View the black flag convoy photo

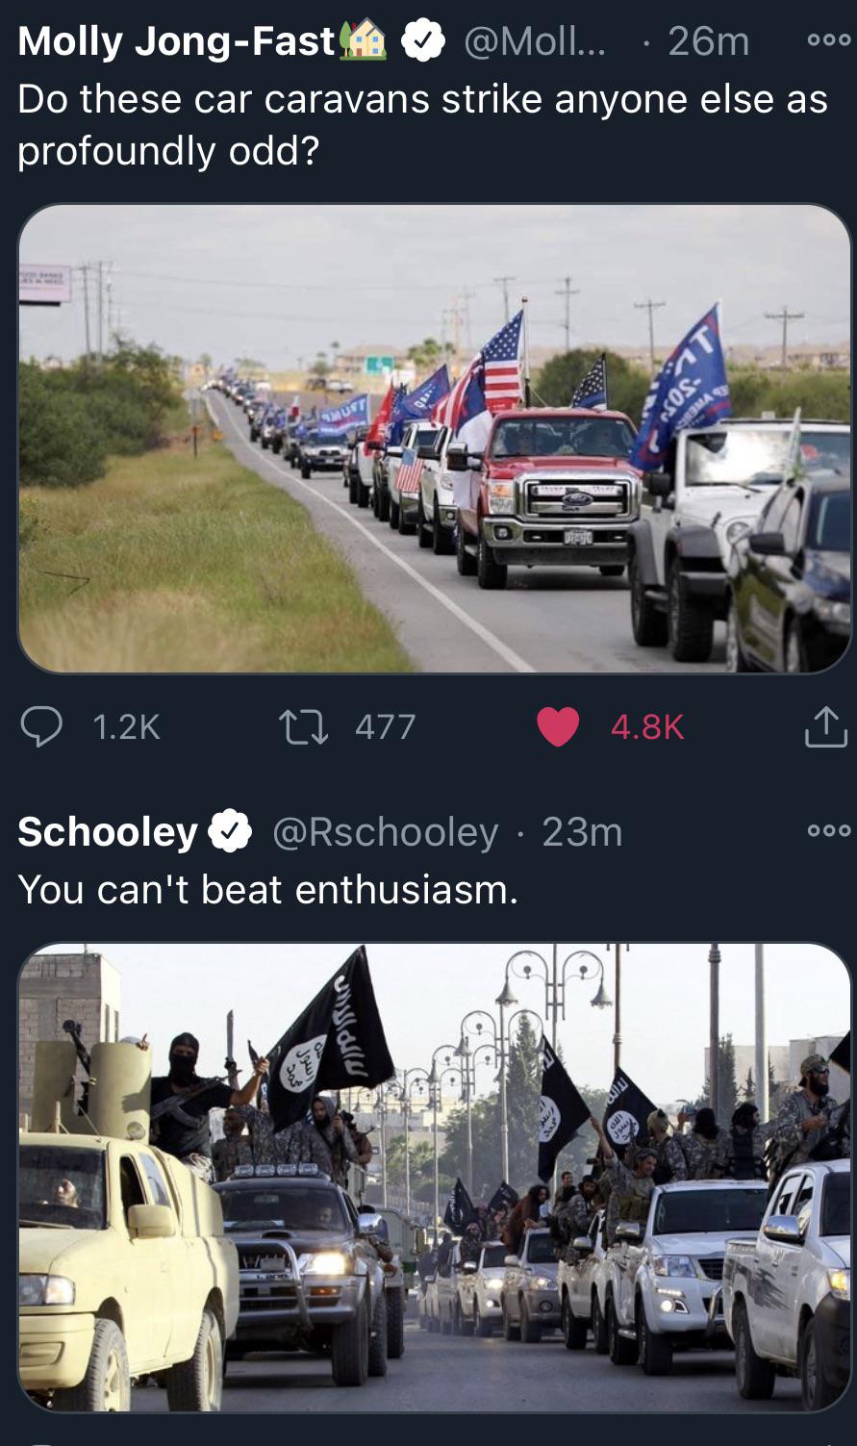click(435, 1178)
